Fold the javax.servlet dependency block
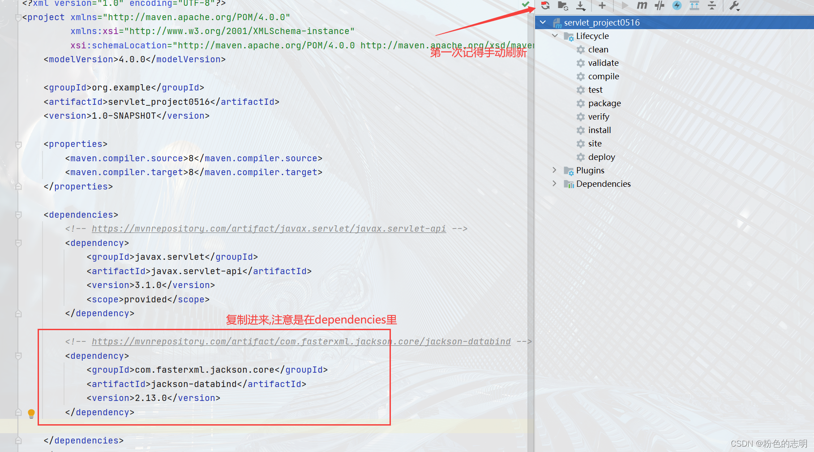The image size is (814, 452). pos(18,243)
